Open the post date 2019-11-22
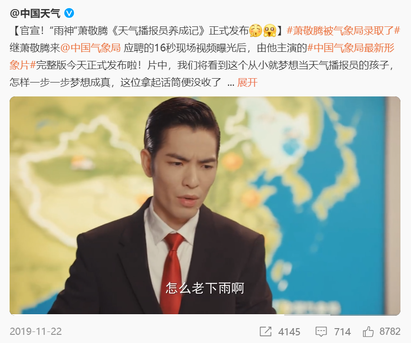This screenshot has width=411, height=343. (x=36, y=331)
